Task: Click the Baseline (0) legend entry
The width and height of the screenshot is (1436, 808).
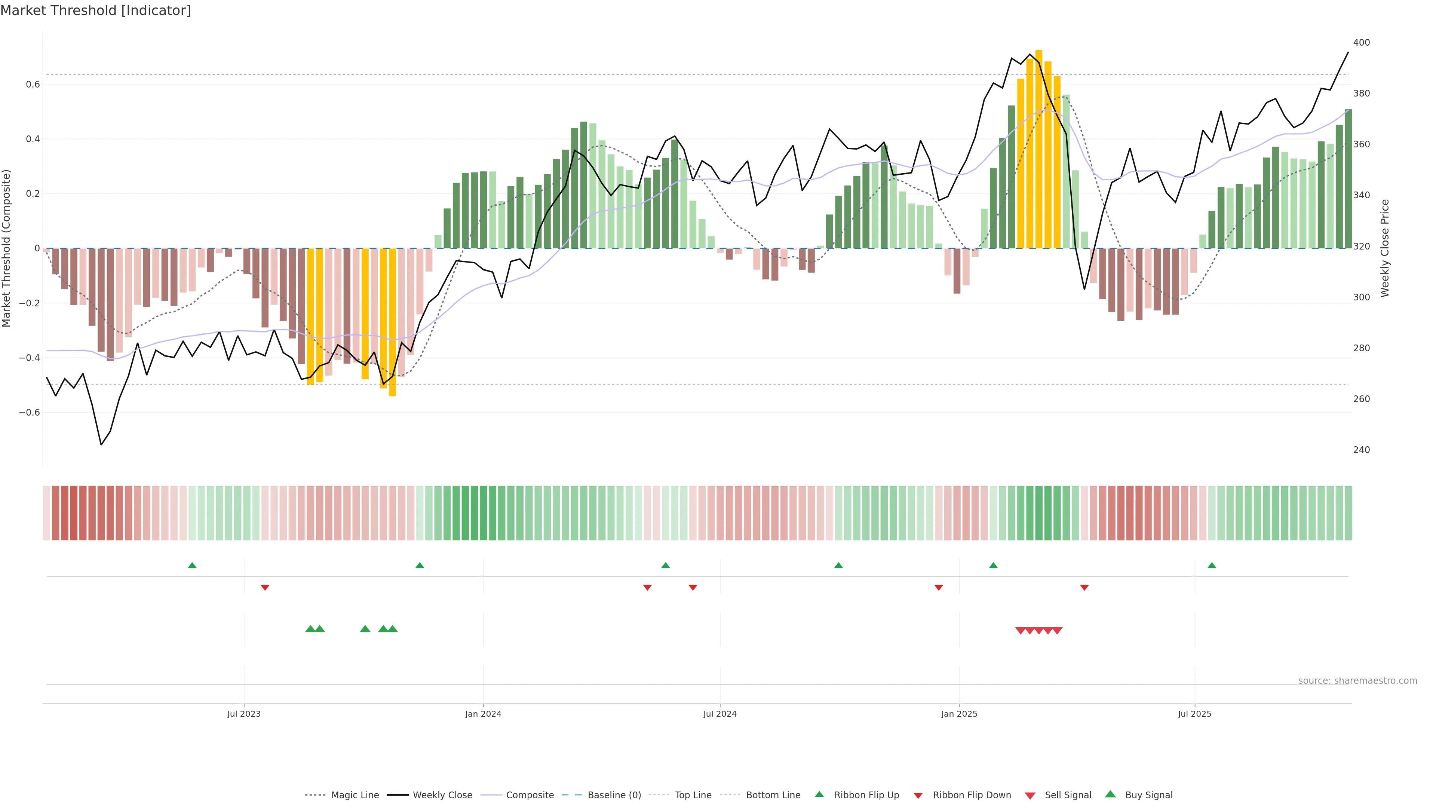Action: coord(614,795)
